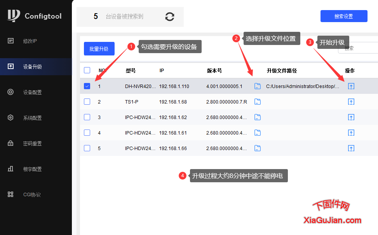
Task: Select upgrade file for device NO.5
Action: [257, 148]
